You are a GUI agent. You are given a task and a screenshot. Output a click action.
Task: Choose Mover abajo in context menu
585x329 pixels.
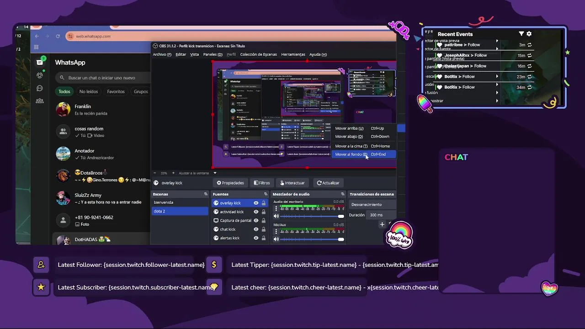364,136
